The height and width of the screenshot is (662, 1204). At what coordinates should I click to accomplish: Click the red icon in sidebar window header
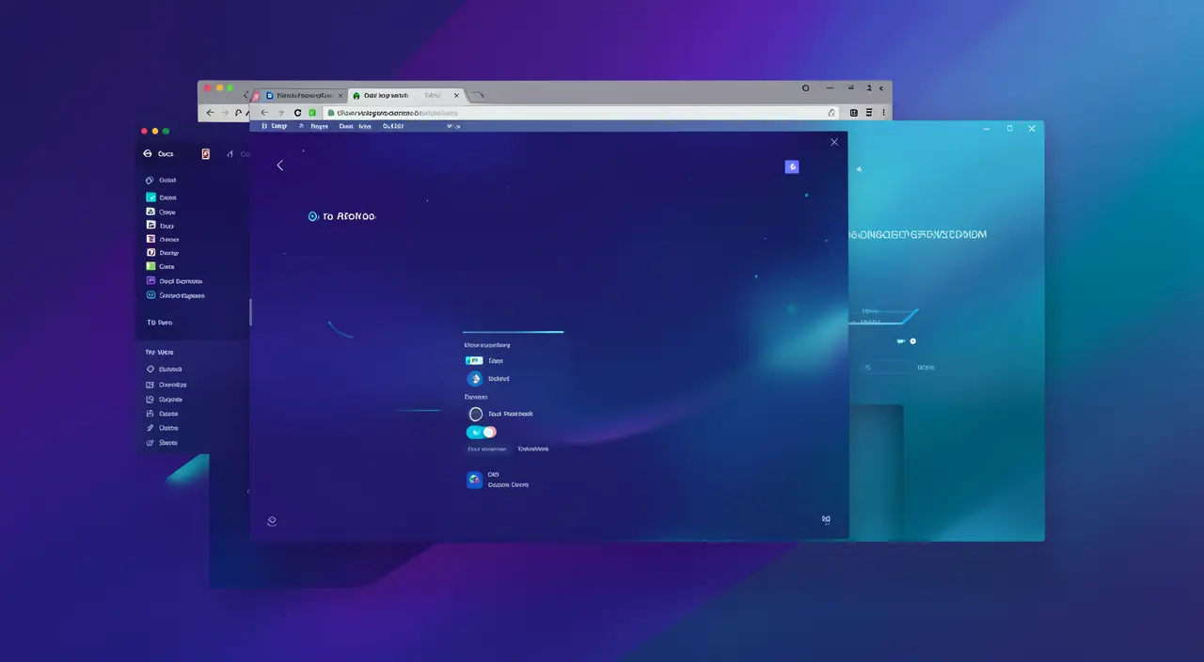(205, 153)
